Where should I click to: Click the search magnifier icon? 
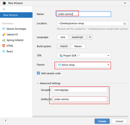[4, 9]
